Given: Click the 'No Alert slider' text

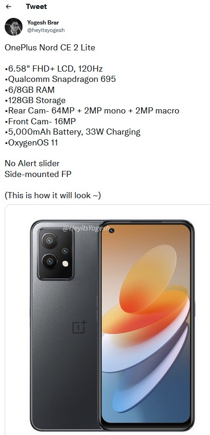Looking at the screenshot, I should pos(32,163).
